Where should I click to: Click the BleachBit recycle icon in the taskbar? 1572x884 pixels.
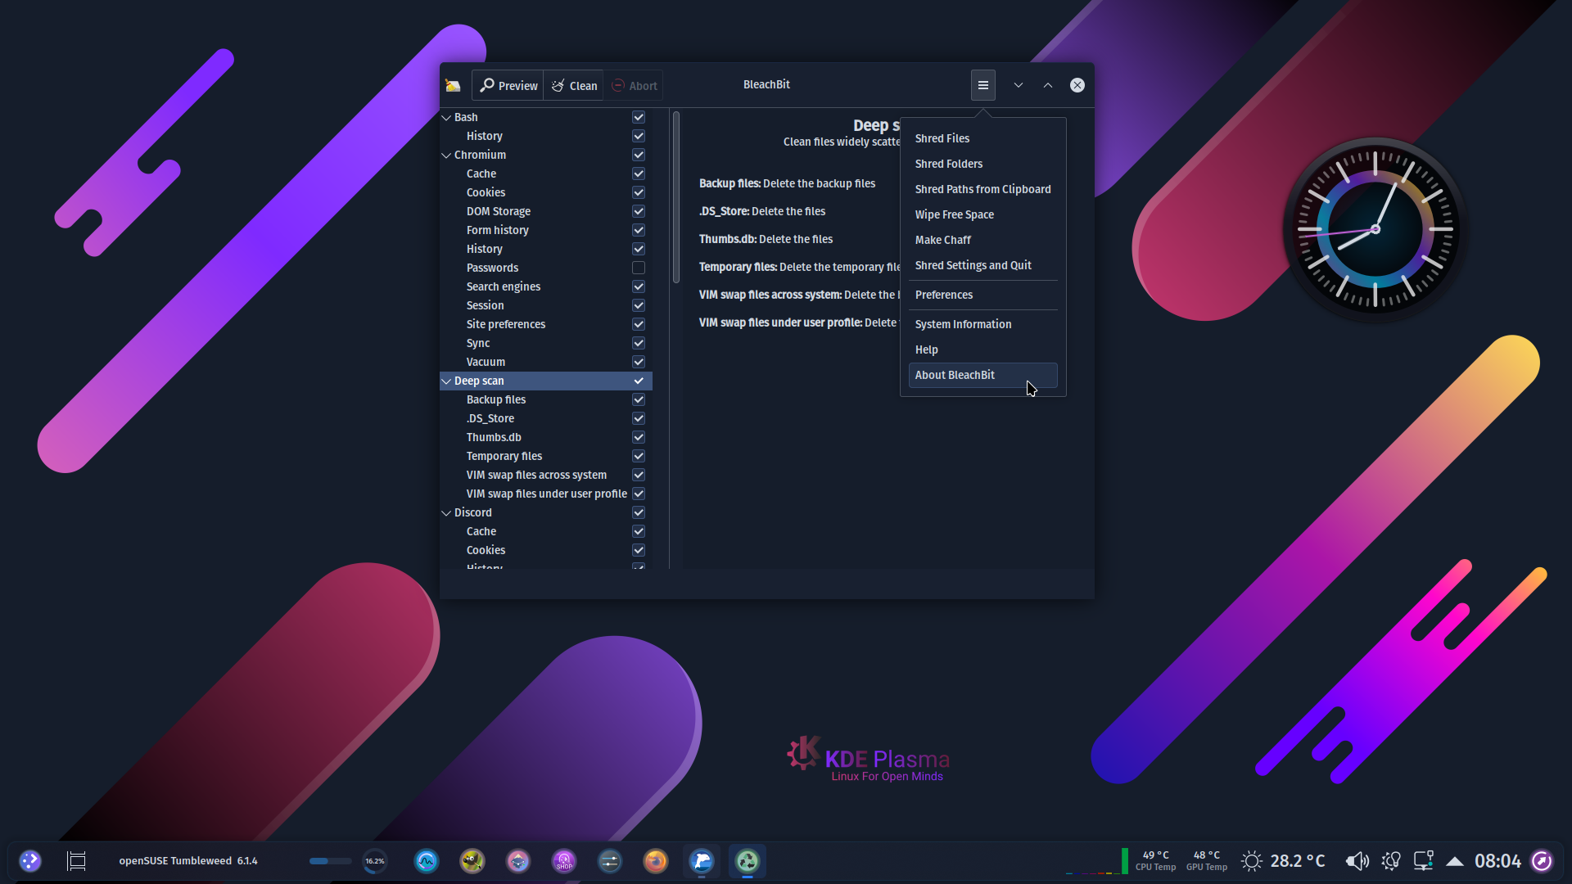748,861
